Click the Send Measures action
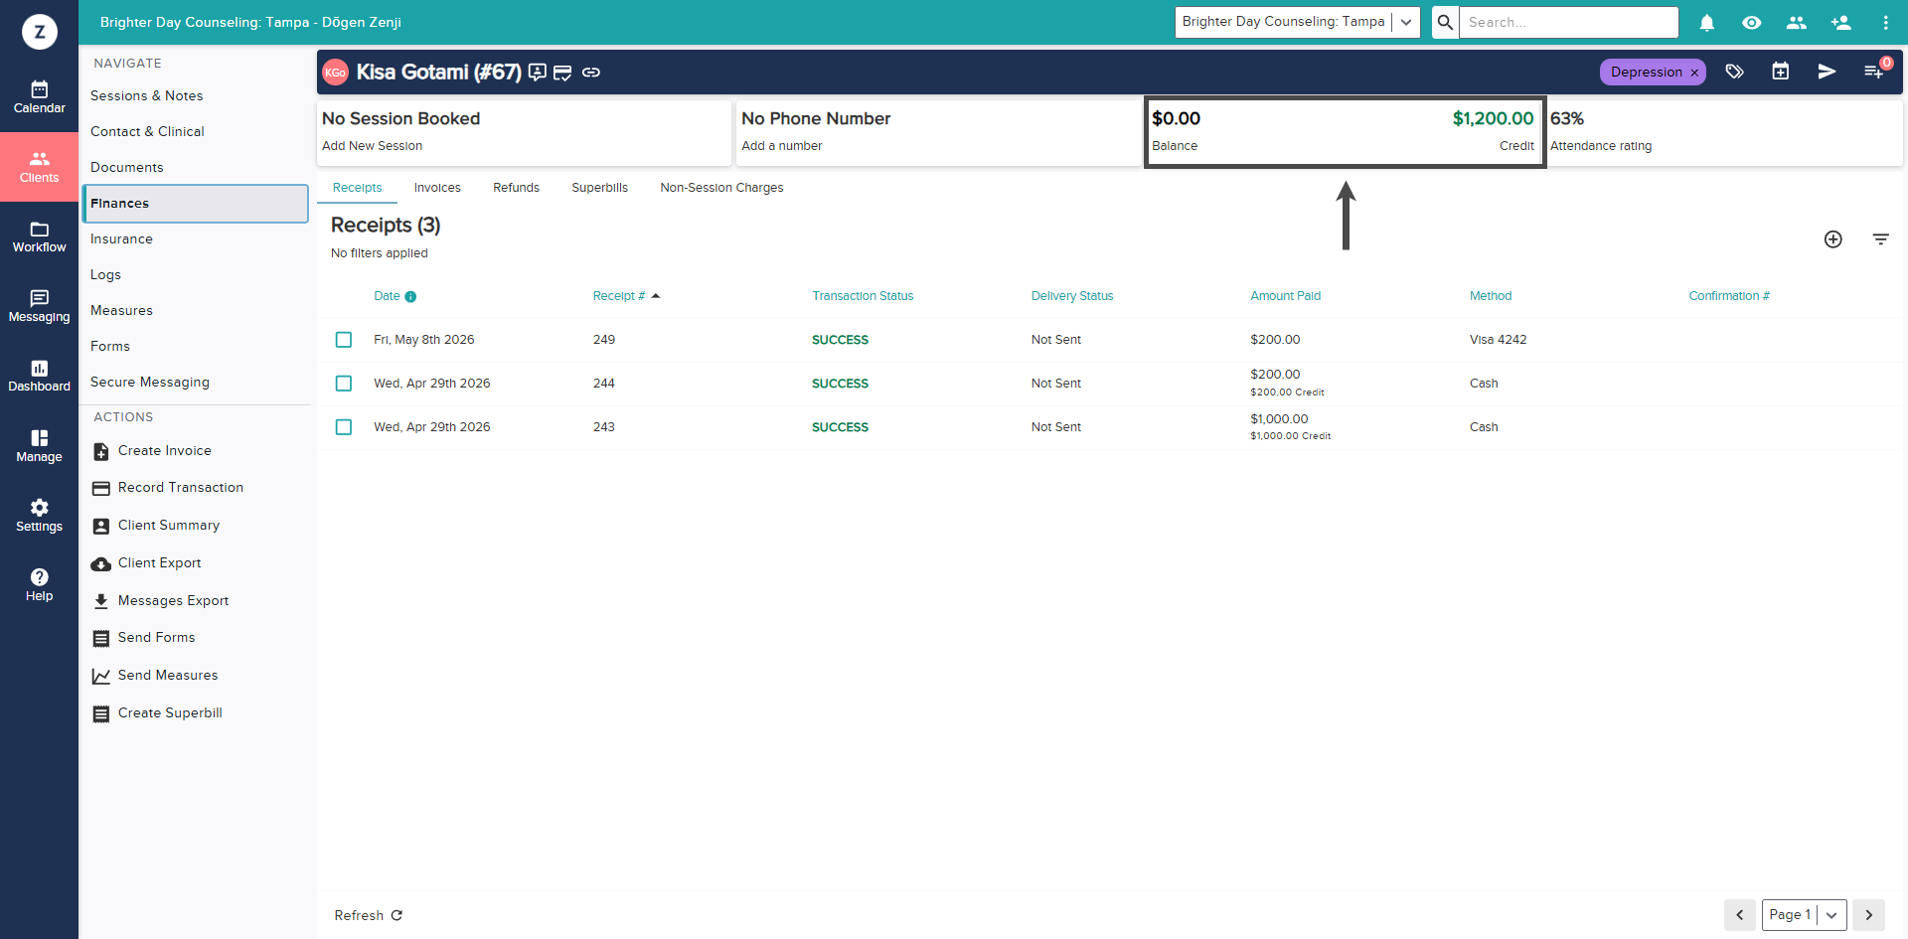The width and height of the screenshot is (1908, 939). pos(155,676)
